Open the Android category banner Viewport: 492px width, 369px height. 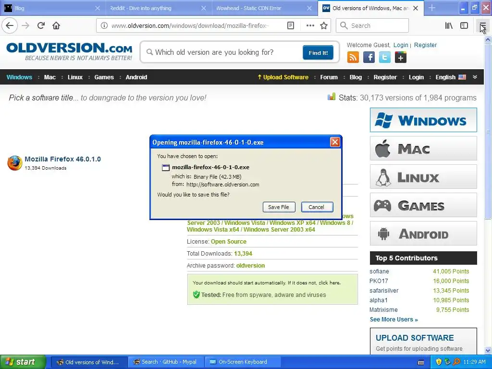point(423,234)
